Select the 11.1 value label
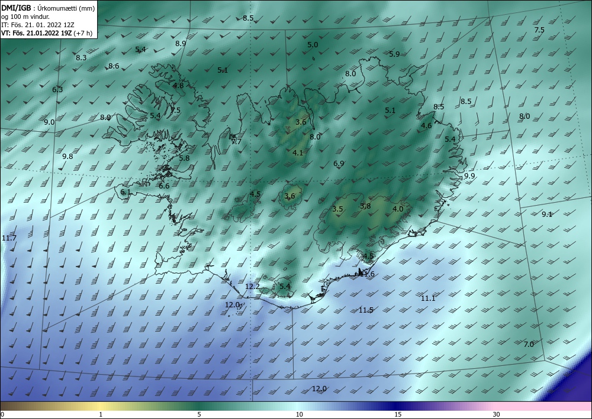 (428, 298)
